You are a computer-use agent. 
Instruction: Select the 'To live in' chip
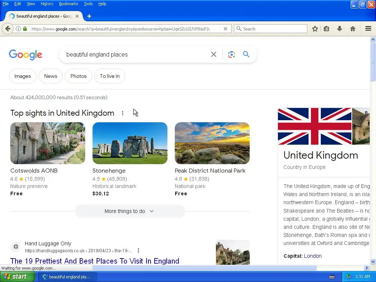click(109, 76)
